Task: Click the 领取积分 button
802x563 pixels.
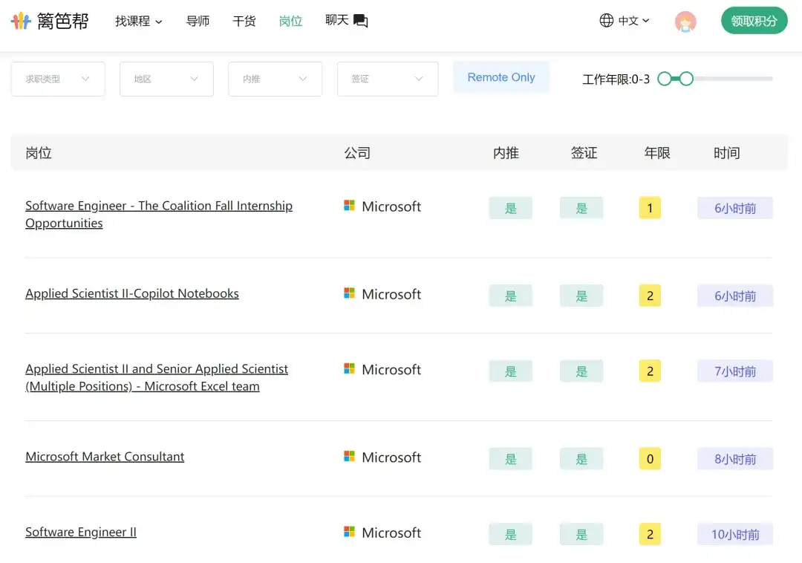Action: [x=754, y=21]
